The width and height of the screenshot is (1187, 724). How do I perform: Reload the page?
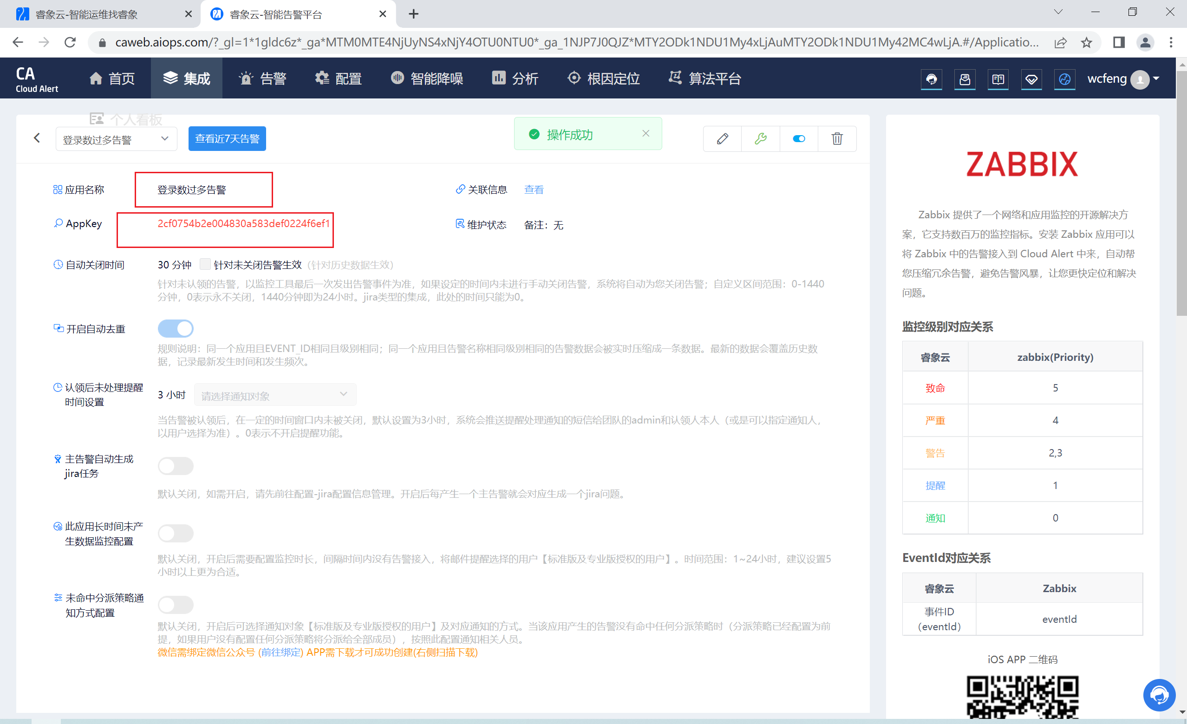pos(70,42)
